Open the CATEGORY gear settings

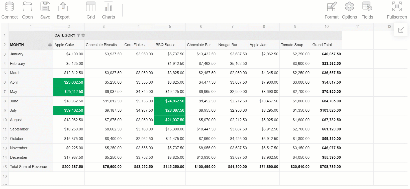click(x=83, y=35)
